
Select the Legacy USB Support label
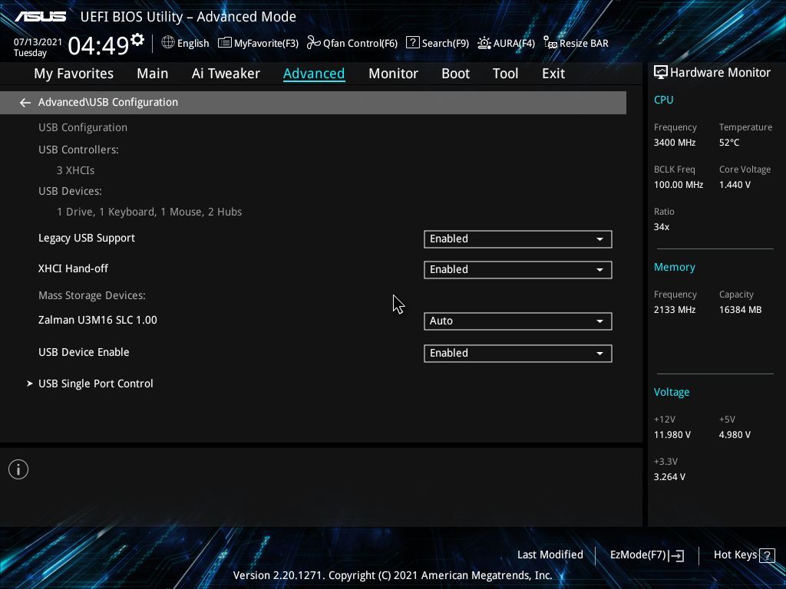point(87,239)
